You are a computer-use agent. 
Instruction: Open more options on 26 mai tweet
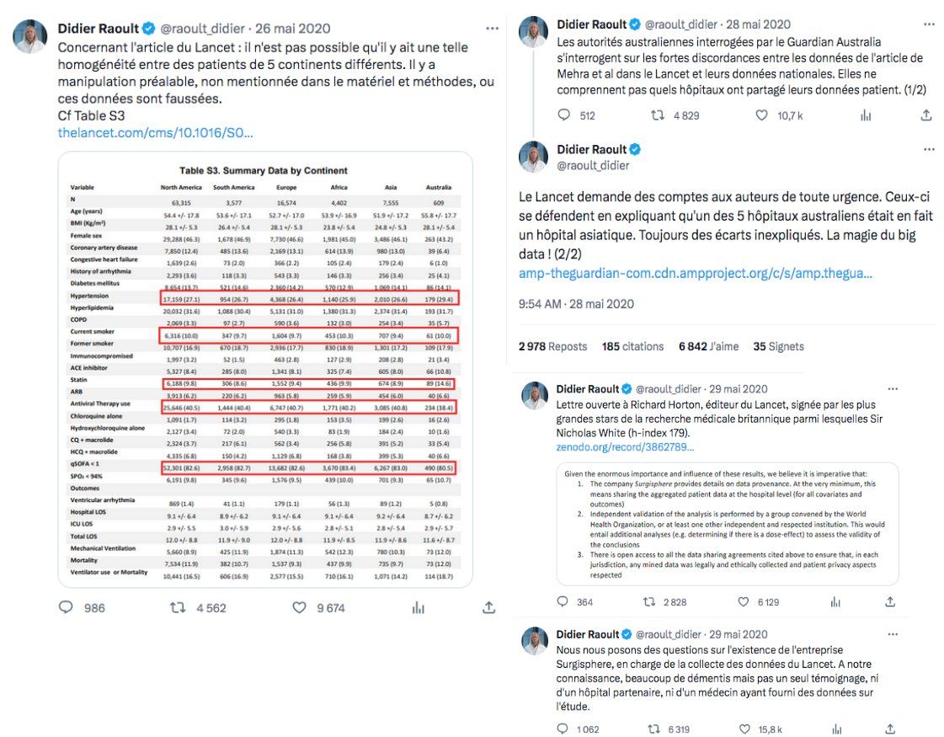coord(488,29)
